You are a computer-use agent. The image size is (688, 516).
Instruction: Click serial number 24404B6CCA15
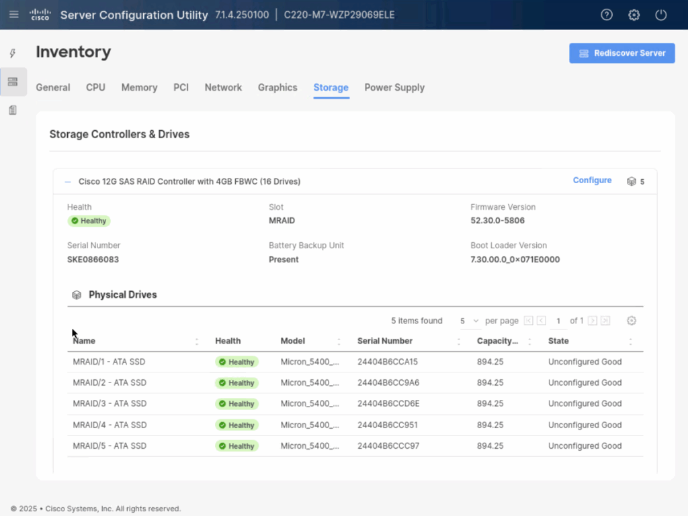tap(388, 362)
